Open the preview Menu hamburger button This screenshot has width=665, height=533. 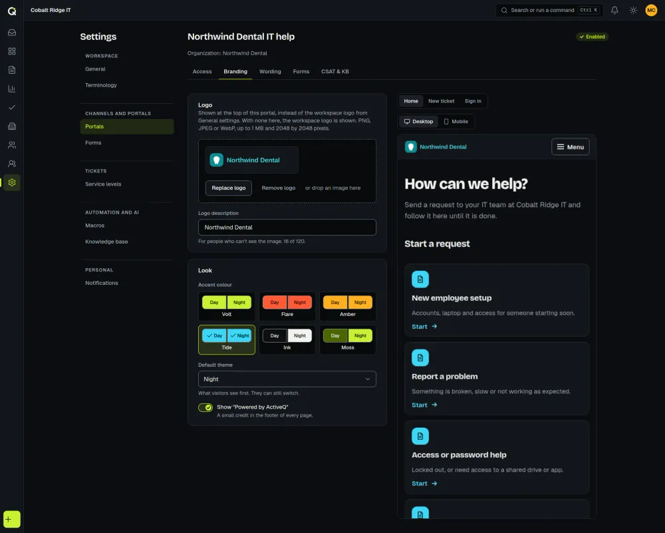point(570,147)
